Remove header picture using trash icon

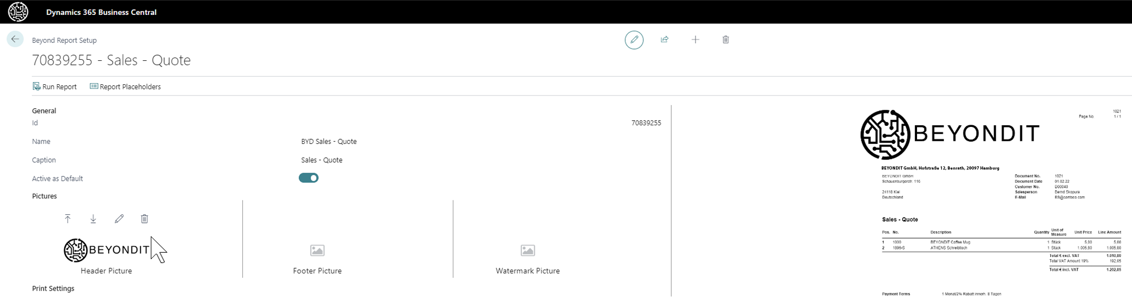pos(144,219)
